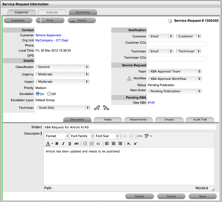Open Customer notification recipient dropdown
The height and width of the screenshot is (202, 222).
click(188, 36)
